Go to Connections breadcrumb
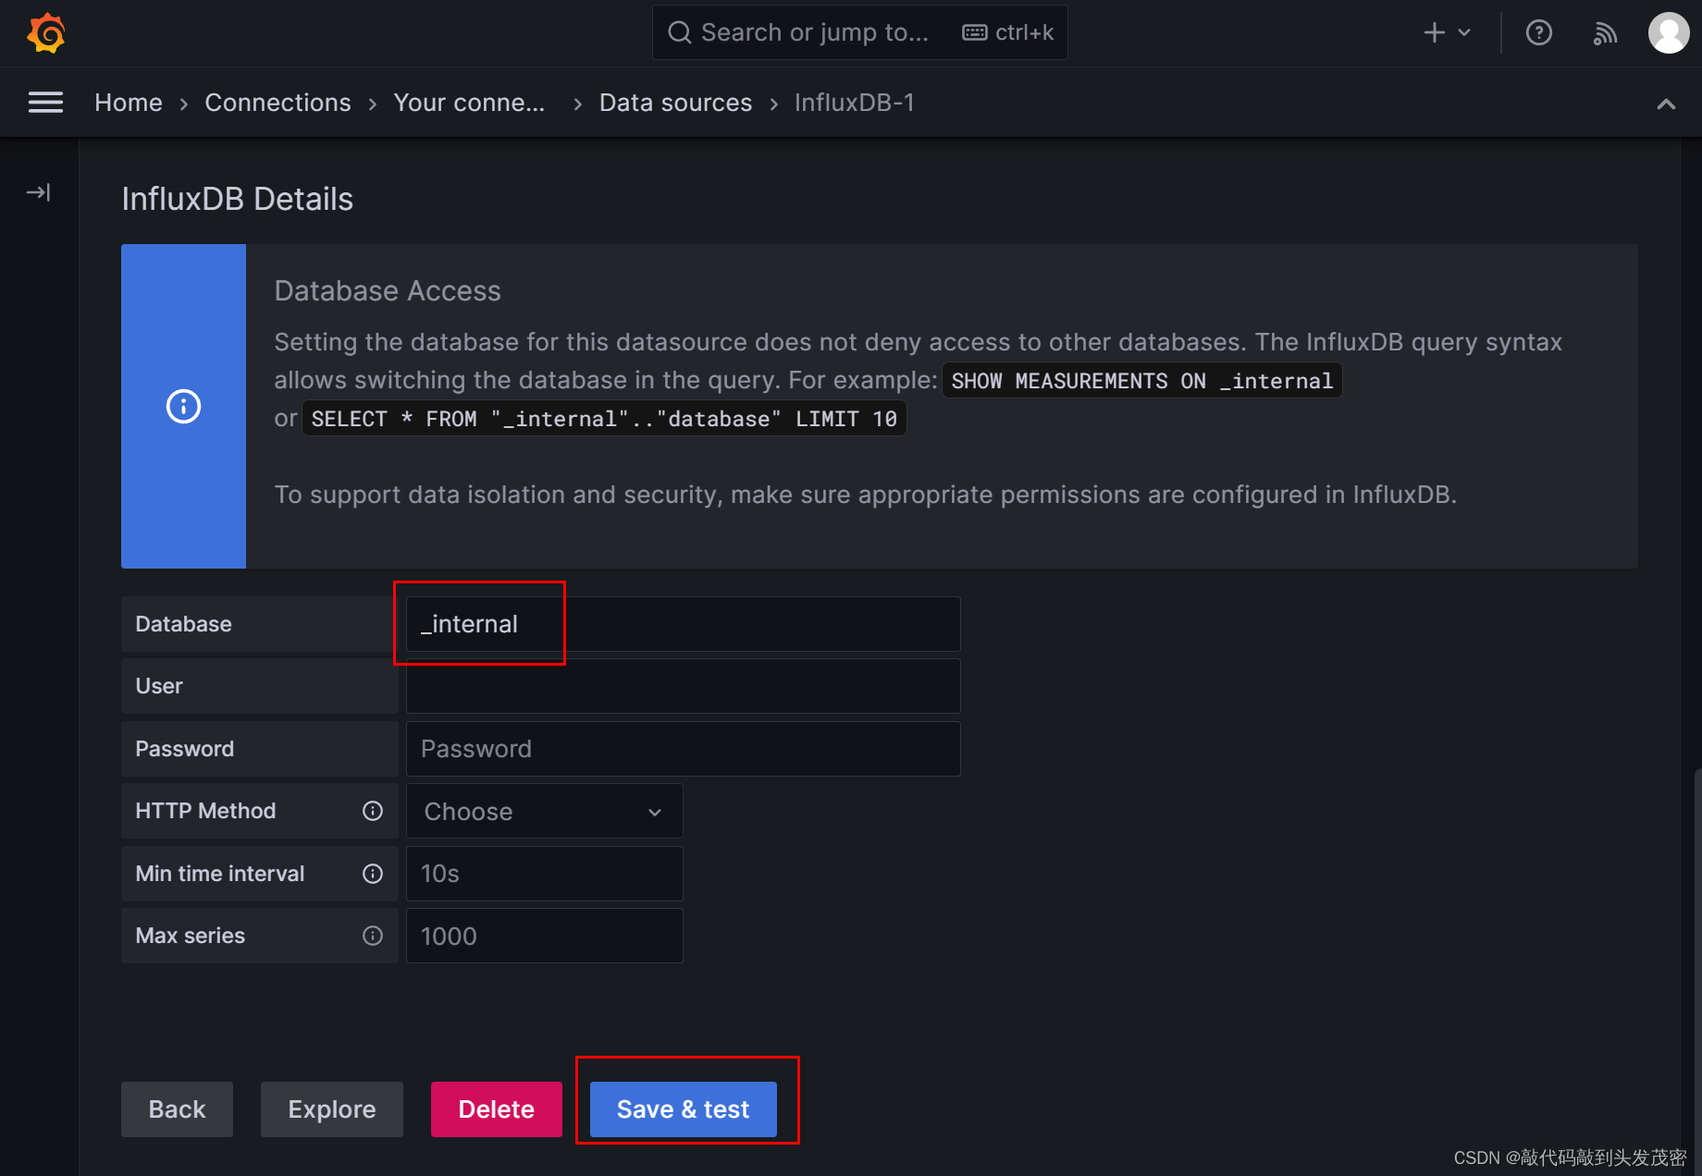Image resolution: width=1702 pixels, height=1176 pixels. coord(277,103)
